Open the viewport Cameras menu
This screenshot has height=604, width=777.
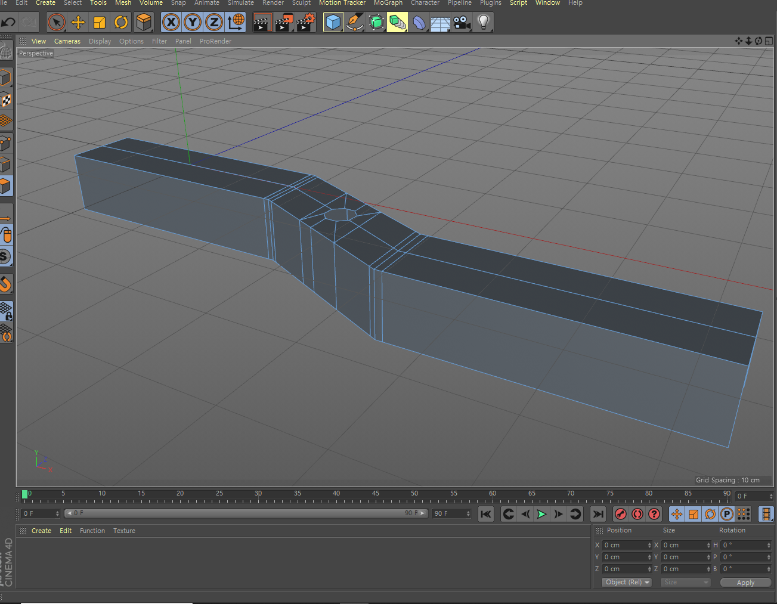tap(67, 41)
